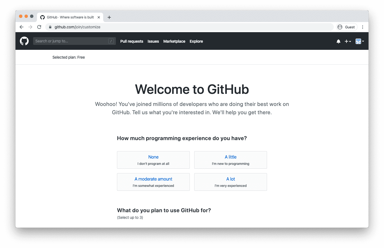Reload the current page
The width and height of the screenshot is (384, 248).
(39, 27)
